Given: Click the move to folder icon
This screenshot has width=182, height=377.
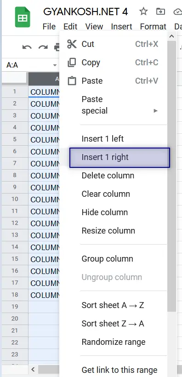Looking at the screenshot, I should point(160,11).
